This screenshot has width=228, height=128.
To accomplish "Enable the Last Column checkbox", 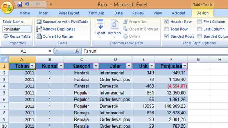I will pos(199,29).
